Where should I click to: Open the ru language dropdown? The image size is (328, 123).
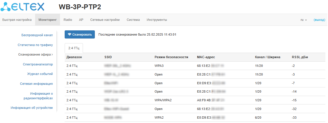point(303,20)
